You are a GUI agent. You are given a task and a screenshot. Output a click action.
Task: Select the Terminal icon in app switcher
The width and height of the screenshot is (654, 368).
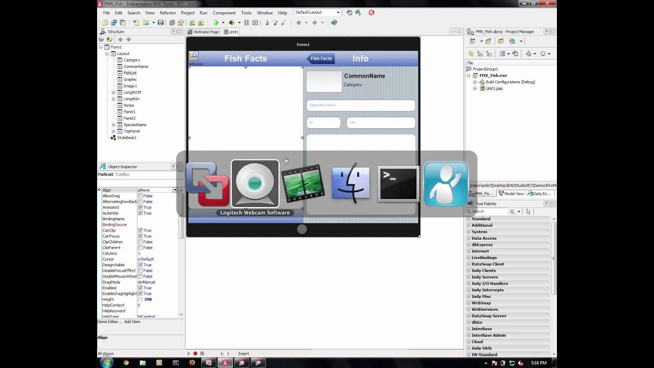click(398, 184)
